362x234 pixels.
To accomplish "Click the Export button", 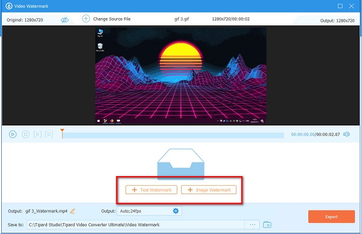I will coord(331,217).
